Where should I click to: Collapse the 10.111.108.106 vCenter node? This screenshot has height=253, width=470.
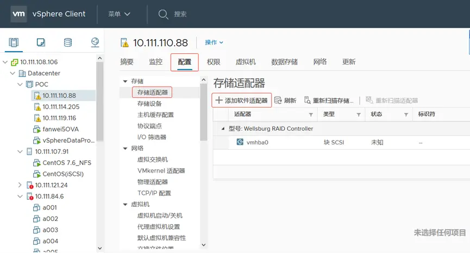coord(5,62)
